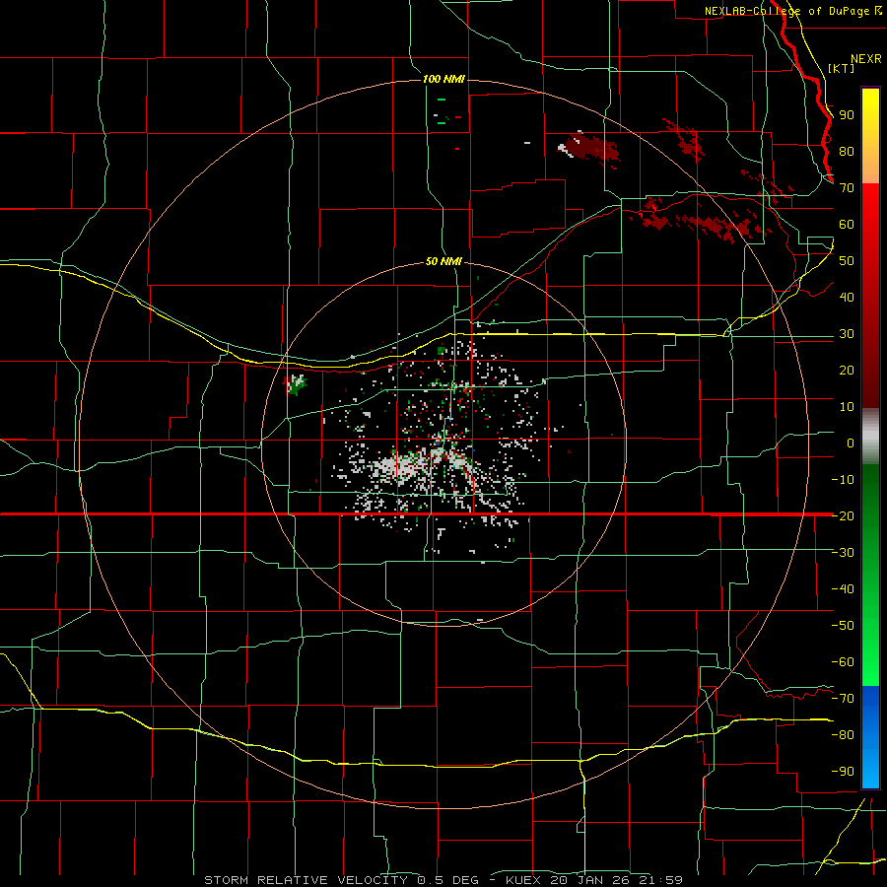887x887 pixels.
Task: Click the -10 value on the velocity scale
Action: (x=843, y=480)
